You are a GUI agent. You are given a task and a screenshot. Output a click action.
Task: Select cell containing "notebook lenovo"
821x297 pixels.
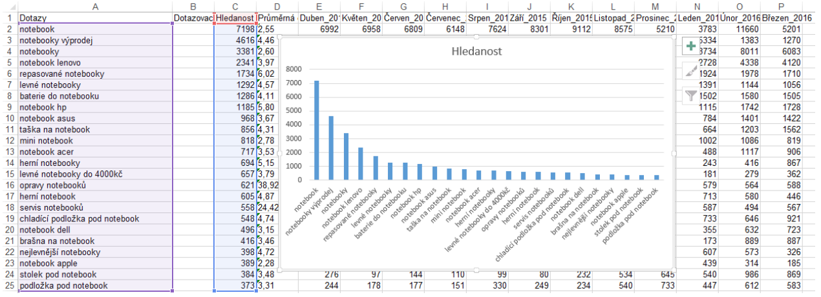95,63
